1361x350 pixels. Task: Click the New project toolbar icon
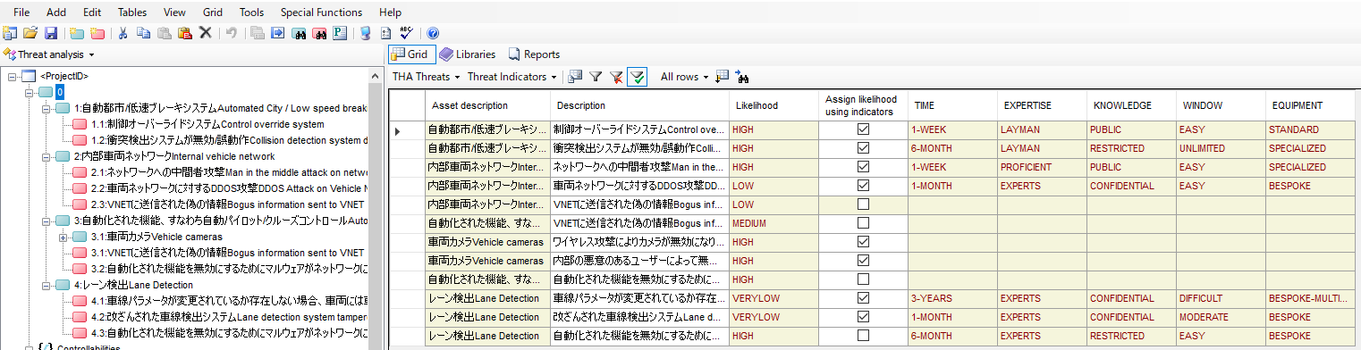pos(10,33)
